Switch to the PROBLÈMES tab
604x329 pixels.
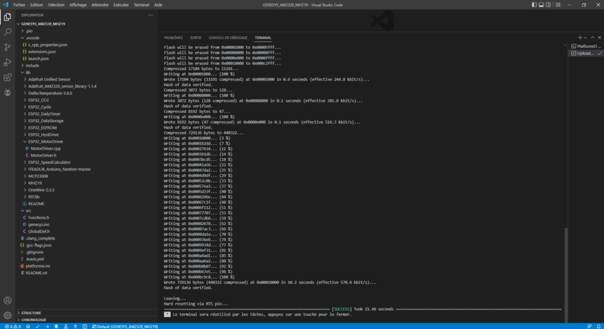tap(173, 38)
